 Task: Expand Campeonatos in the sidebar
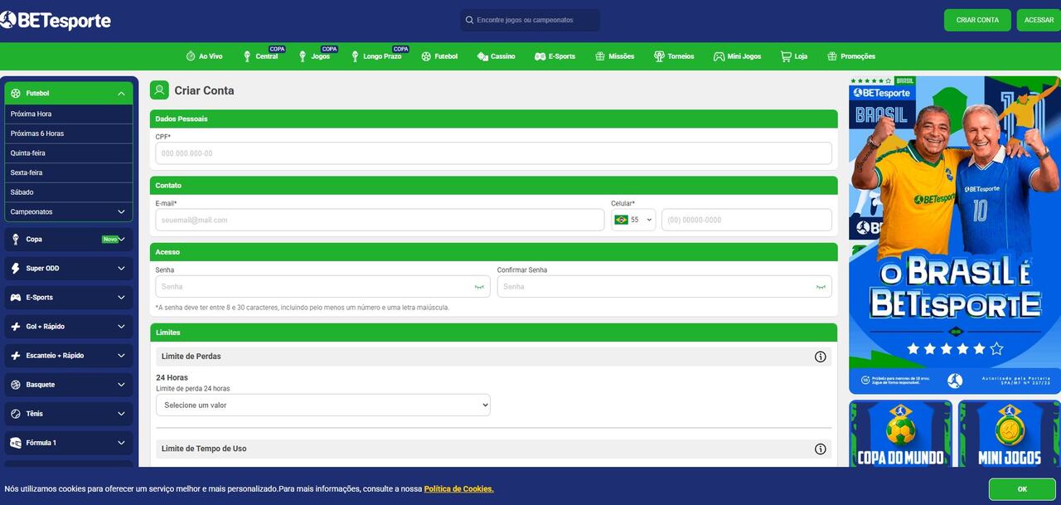tap(121, 212)
